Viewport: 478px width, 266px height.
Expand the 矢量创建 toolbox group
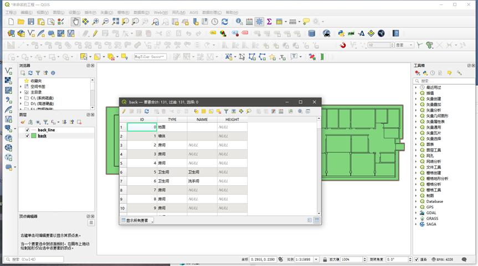pyautogui.click(x=416, y=98)
